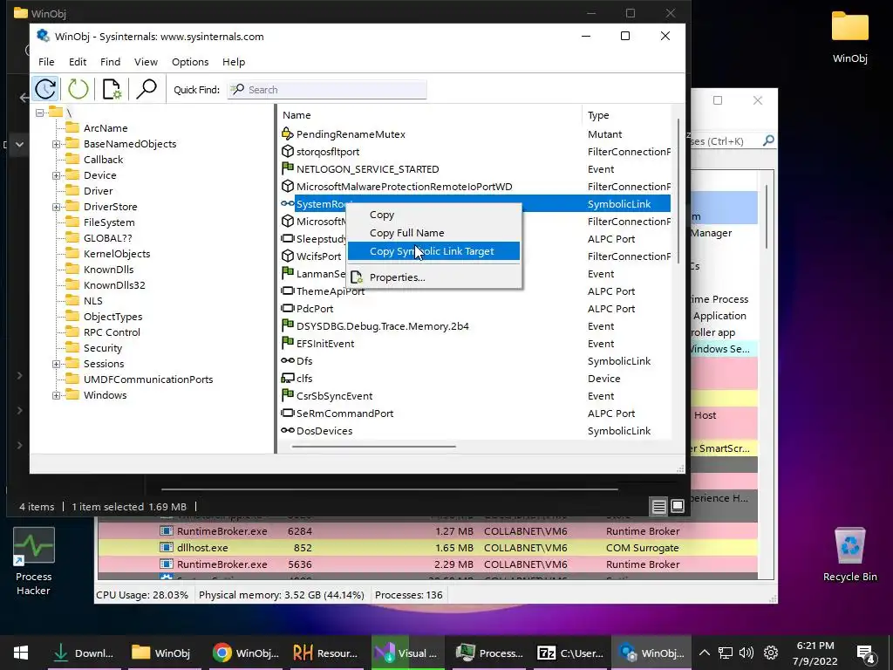Sort by the Name column header

pyautogui.click(x=431, y=115)
